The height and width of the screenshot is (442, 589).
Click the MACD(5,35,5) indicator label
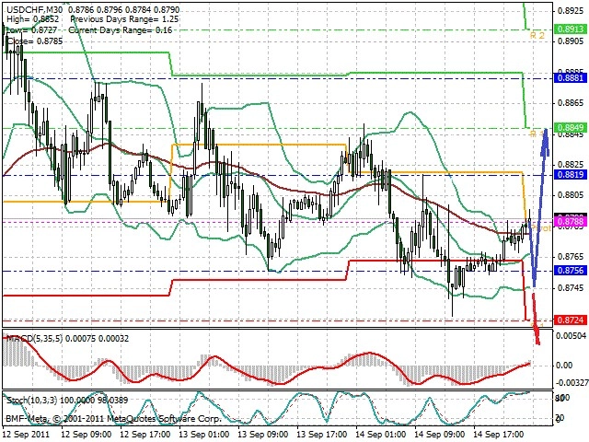tap(35, 339)
